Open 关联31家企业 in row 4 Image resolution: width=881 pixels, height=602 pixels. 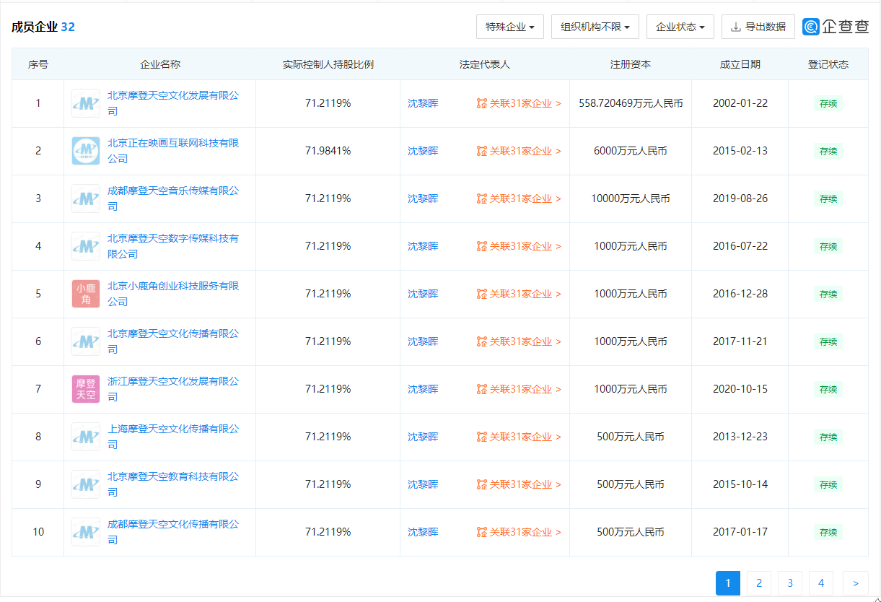(x=519, y=246)
